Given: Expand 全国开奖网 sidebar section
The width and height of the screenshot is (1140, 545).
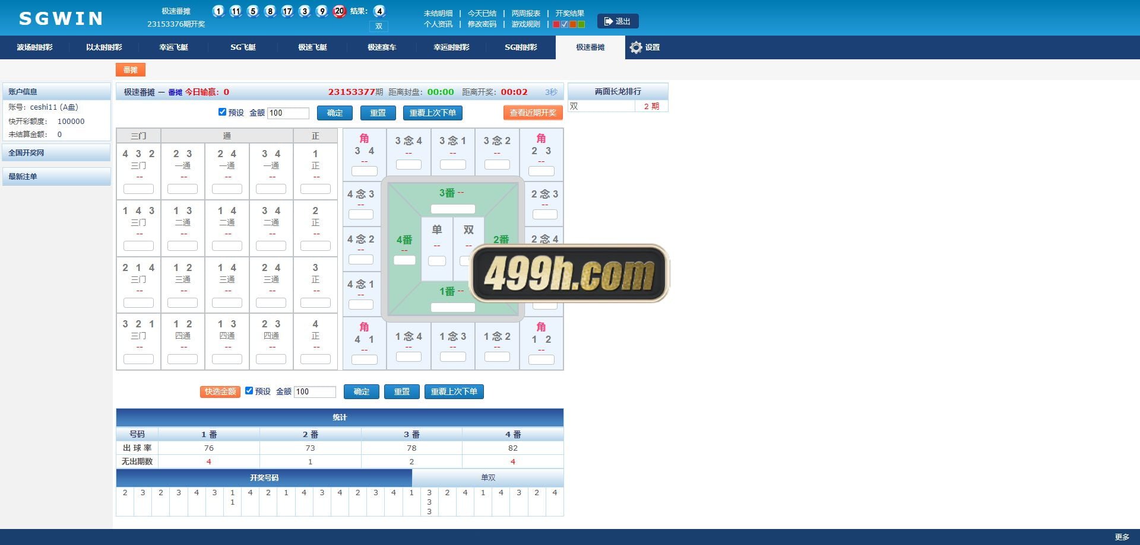Looking at the screenshot, I should [x=56, y=152].
